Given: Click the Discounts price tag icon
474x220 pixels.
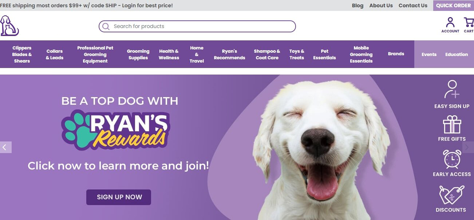Looking at the screenshot, I should pos(451,195).
